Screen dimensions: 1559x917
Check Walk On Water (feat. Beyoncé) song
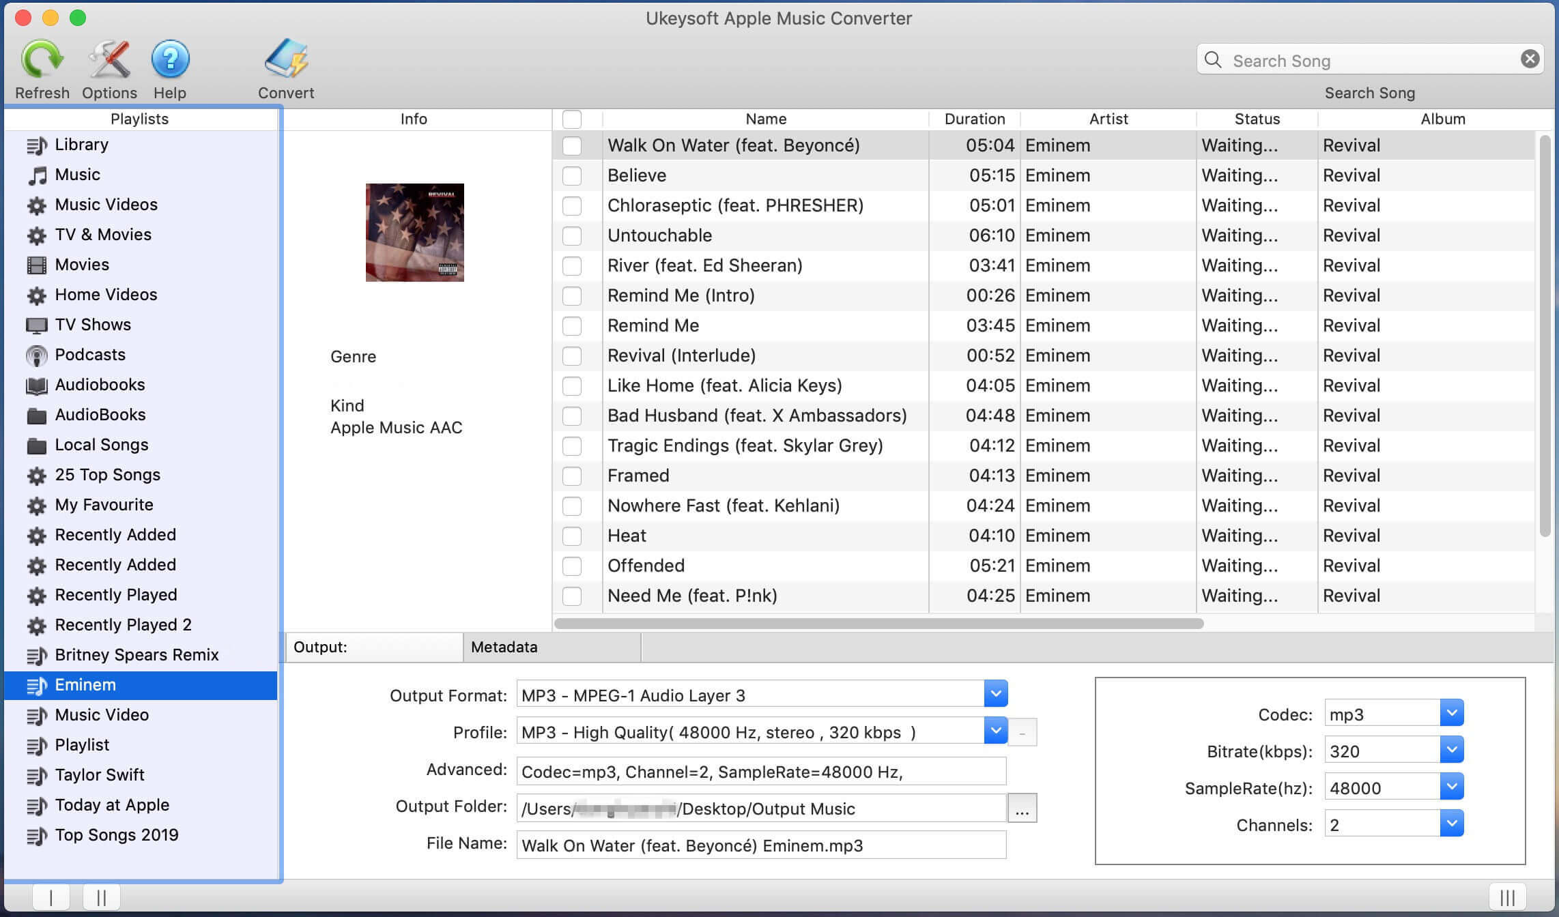click(x=572, y=145)
